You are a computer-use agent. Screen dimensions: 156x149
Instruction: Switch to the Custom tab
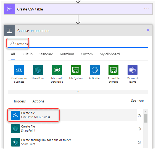point(87,54)
